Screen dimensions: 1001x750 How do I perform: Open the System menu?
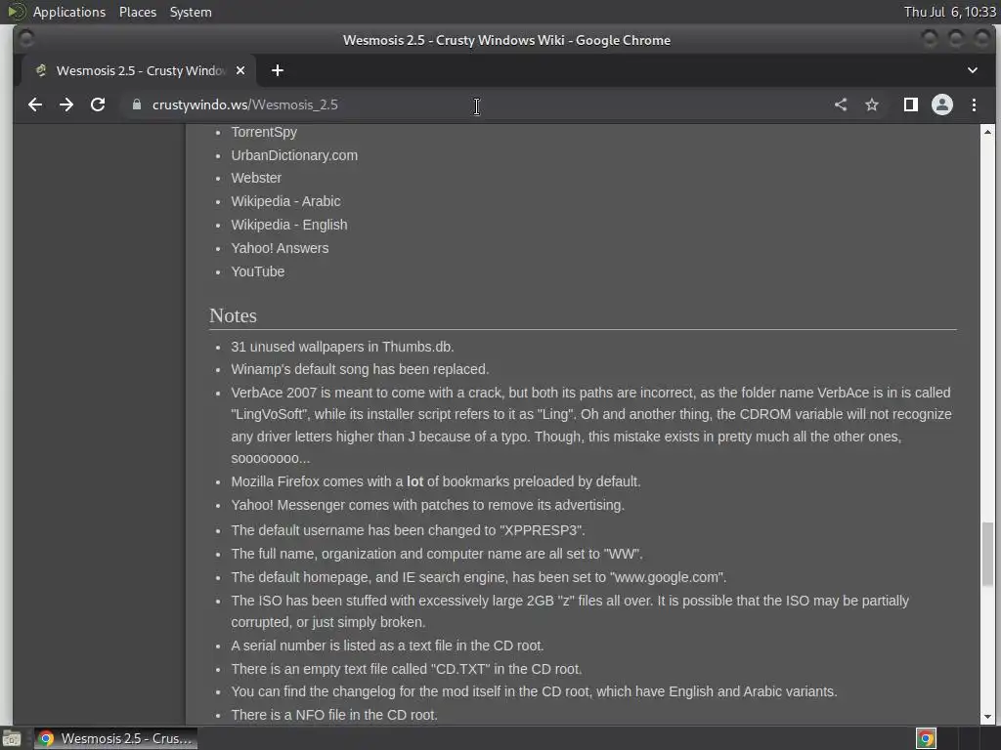(x=191, y=12)
